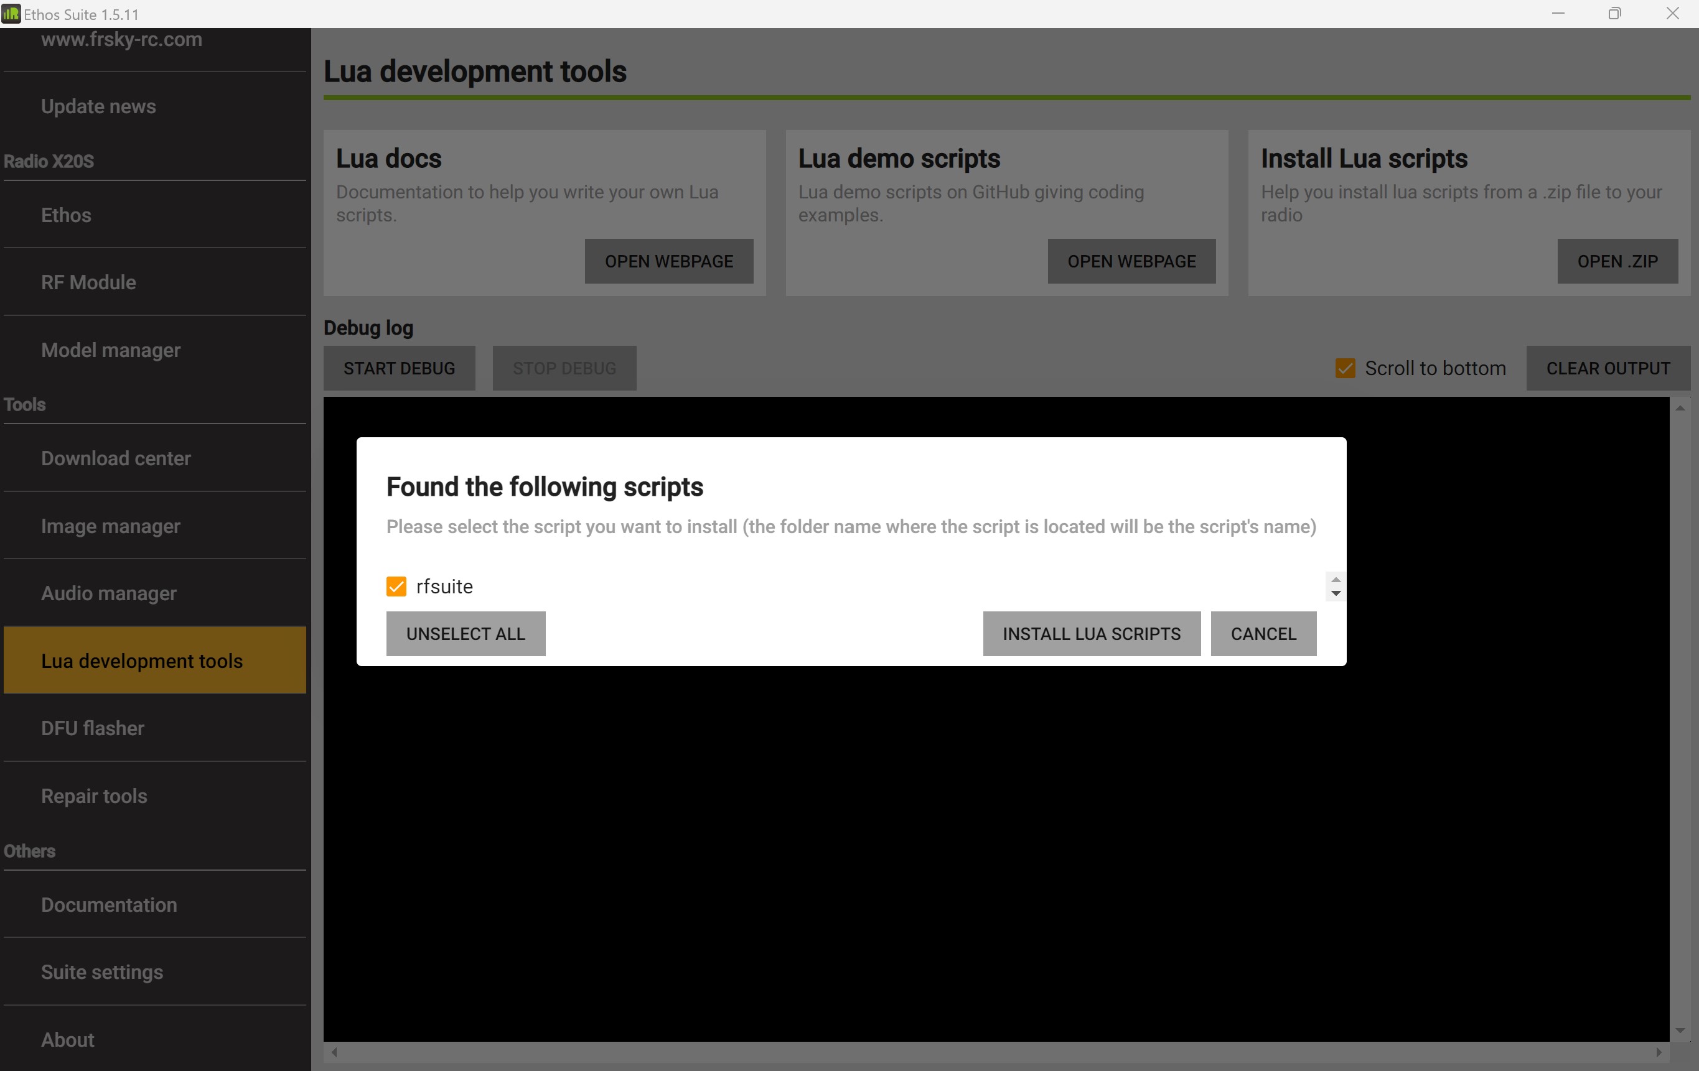Click the debug log horizontal scrollbar track
Viewport: 1699px width, 1071px height.
pos(988,1052)
